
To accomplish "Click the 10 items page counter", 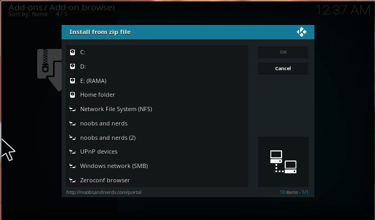I will 294,192.
